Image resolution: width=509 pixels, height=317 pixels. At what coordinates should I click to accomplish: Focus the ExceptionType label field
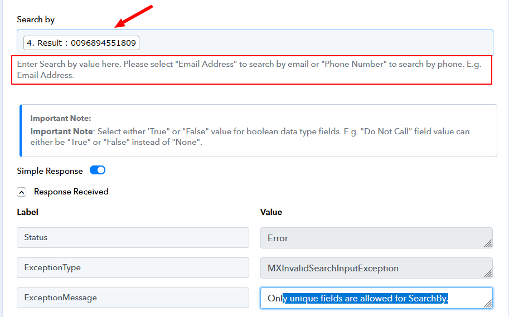pos(133,268)
